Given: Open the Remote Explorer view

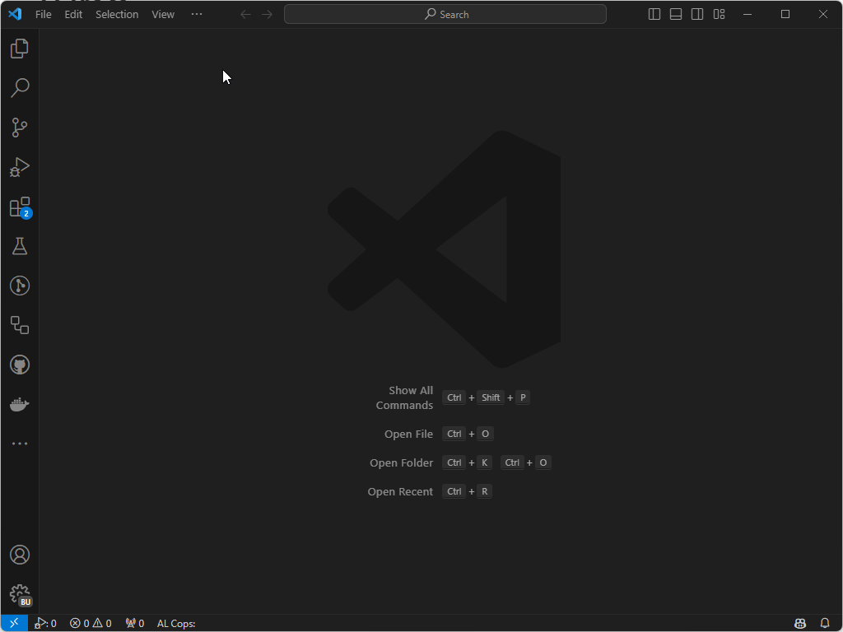Looking at the screenshot, I should pyautogui.click(x=20, y=325).
